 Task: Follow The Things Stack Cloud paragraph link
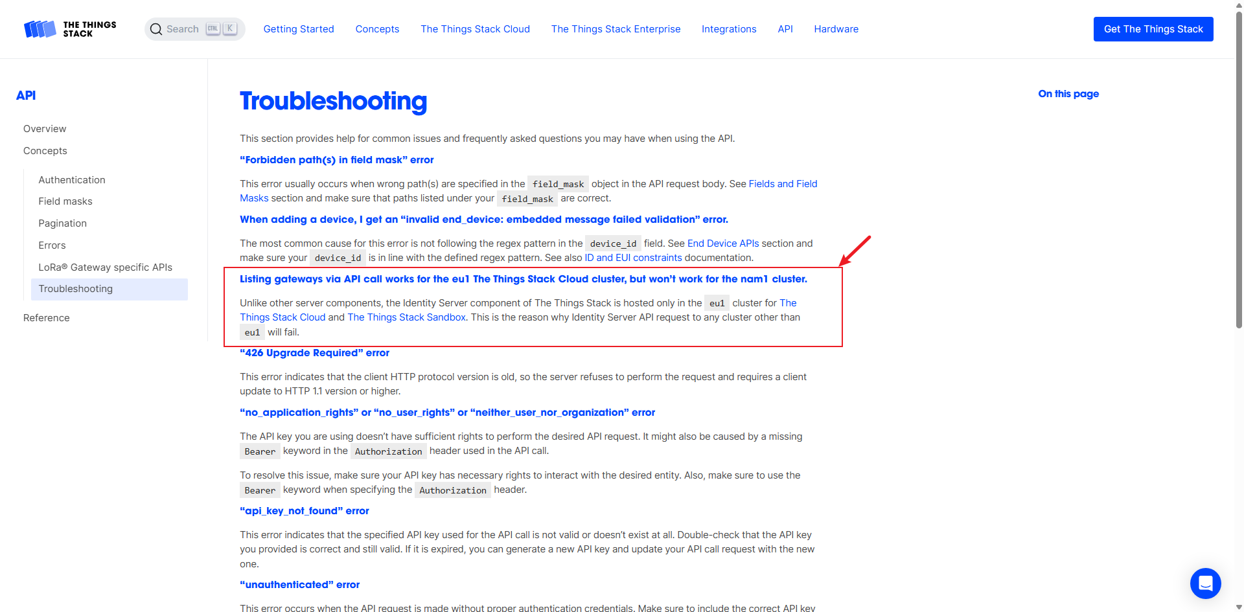tap(282, 317)
